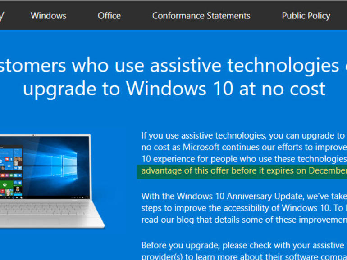
Task: Go to Conformance Statements page
Action: [x=201, y=16]
